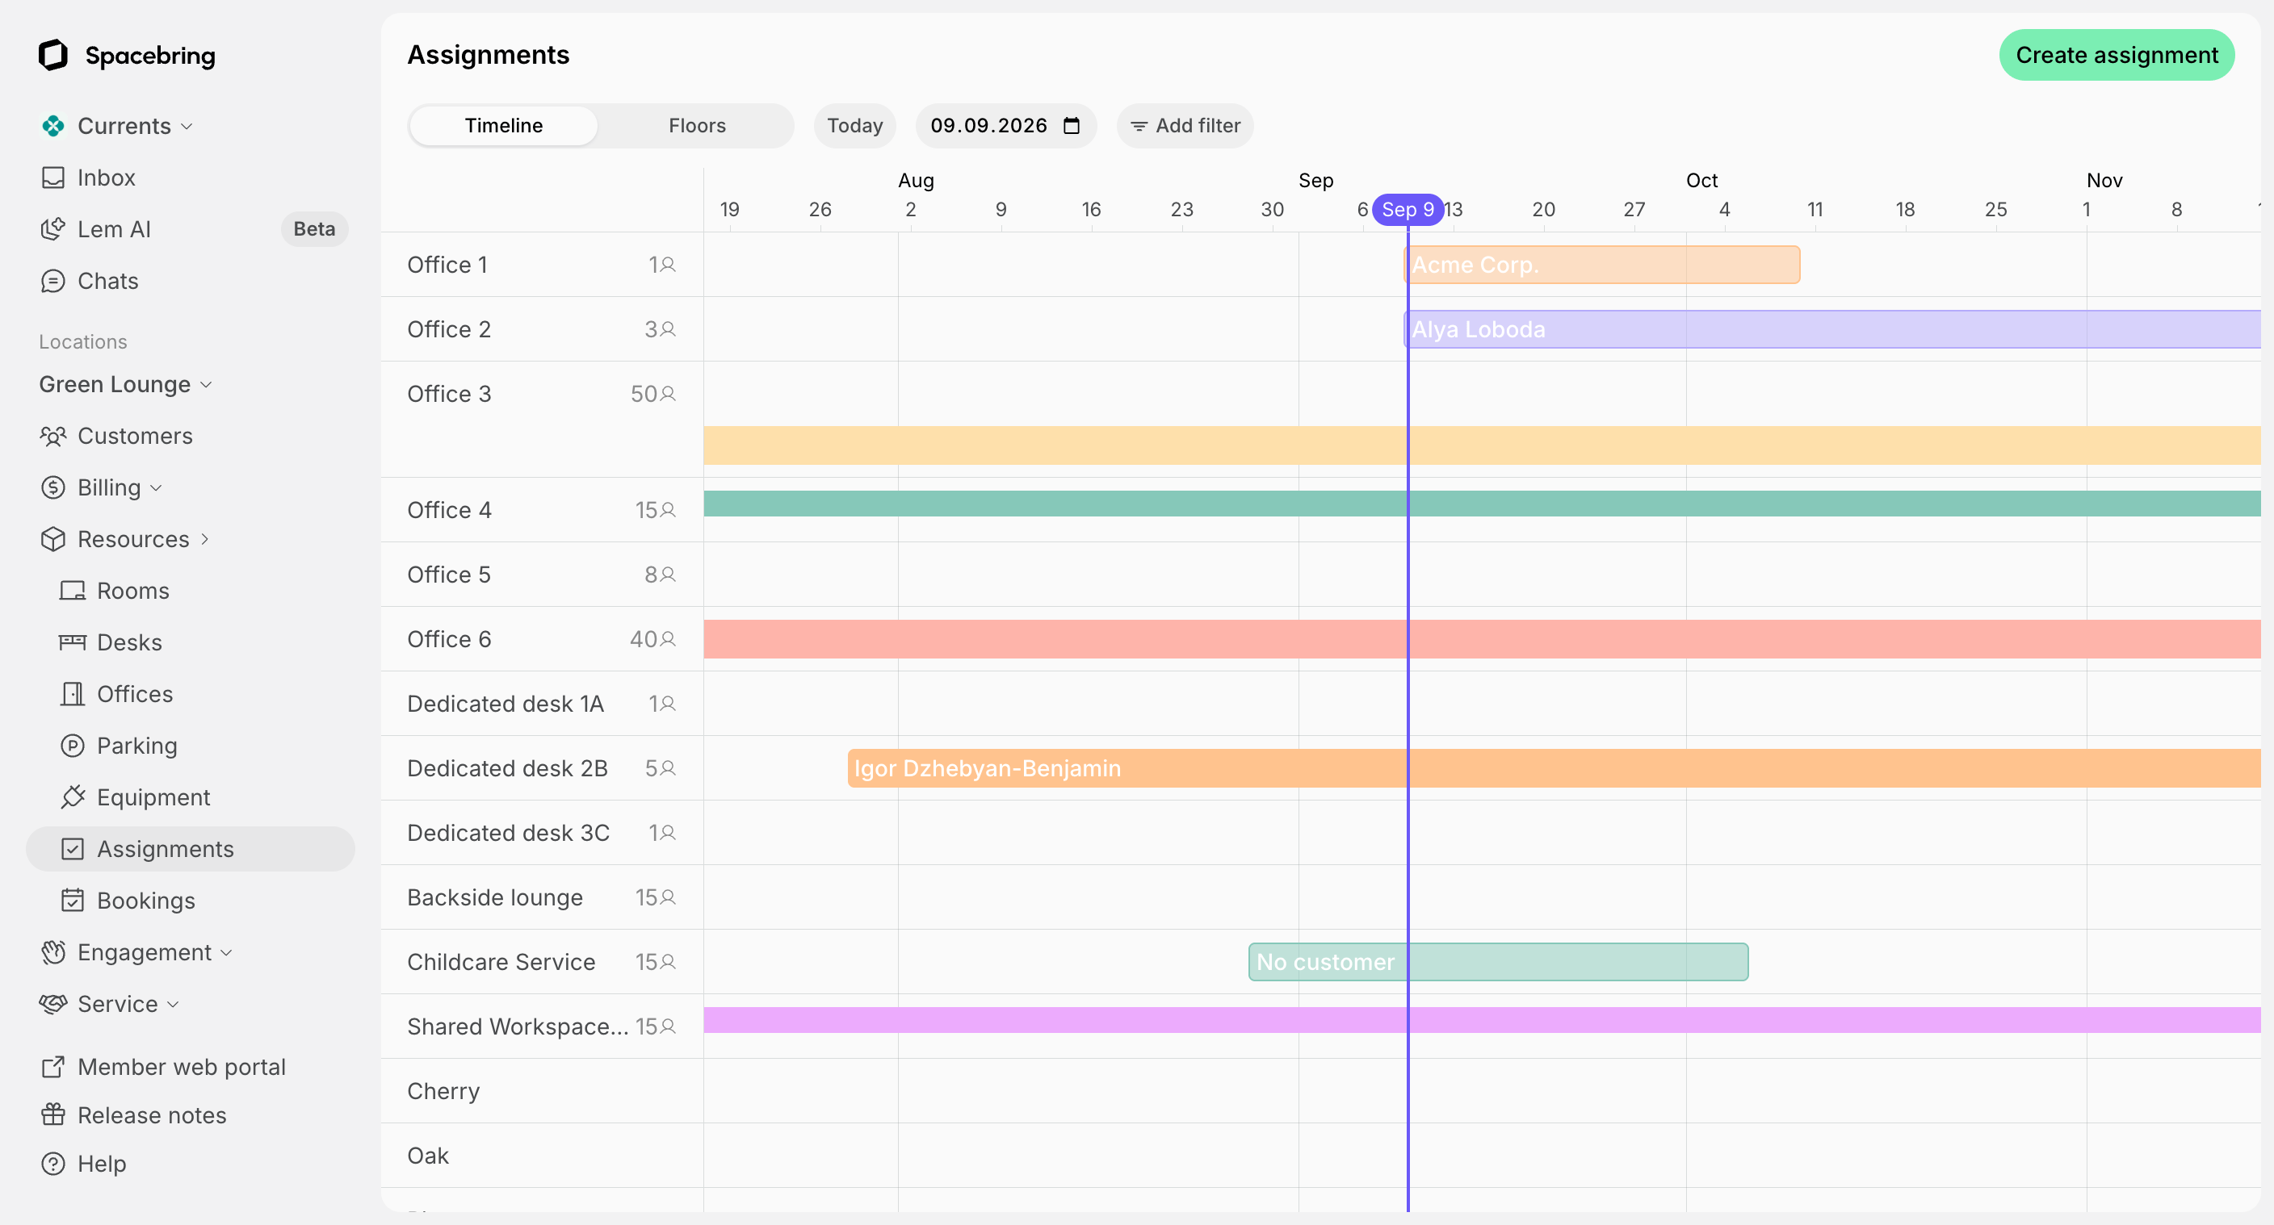Image resolution: width=2274 pixels, height=1225 pixels.
Task: Select the Cherry row label
Action: coord(443,1091)
